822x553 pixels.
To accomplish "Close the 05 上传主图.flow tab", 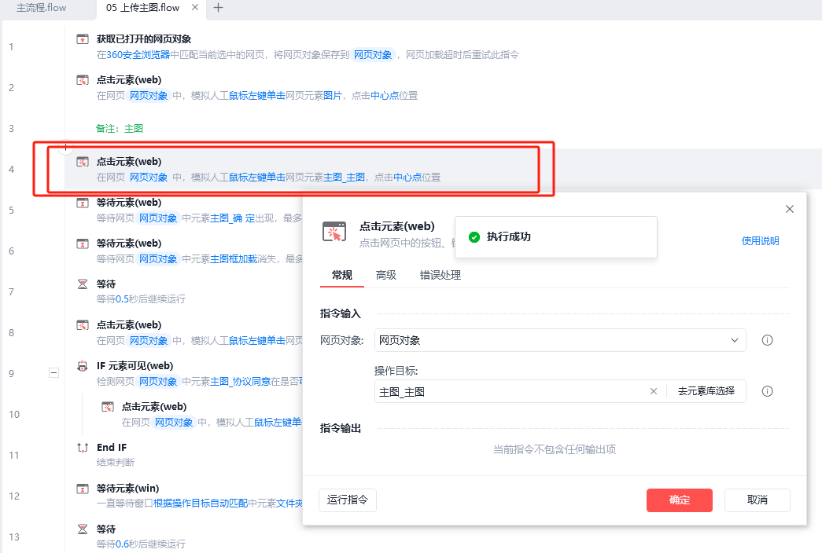I will [195, 7].
